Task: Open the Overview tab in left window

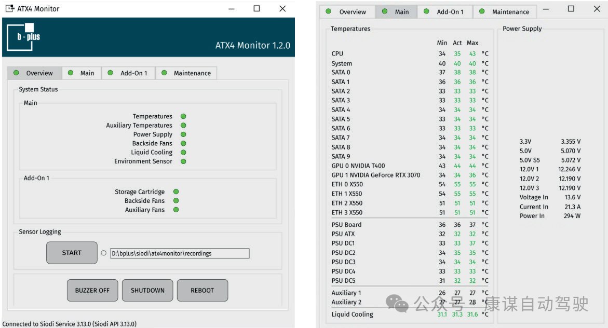Action: coord(34,73)
